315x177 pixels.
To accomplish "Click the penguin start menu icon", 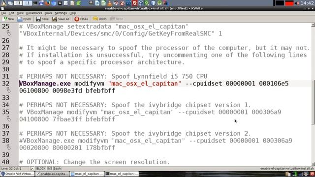I will tap(3, 3).
